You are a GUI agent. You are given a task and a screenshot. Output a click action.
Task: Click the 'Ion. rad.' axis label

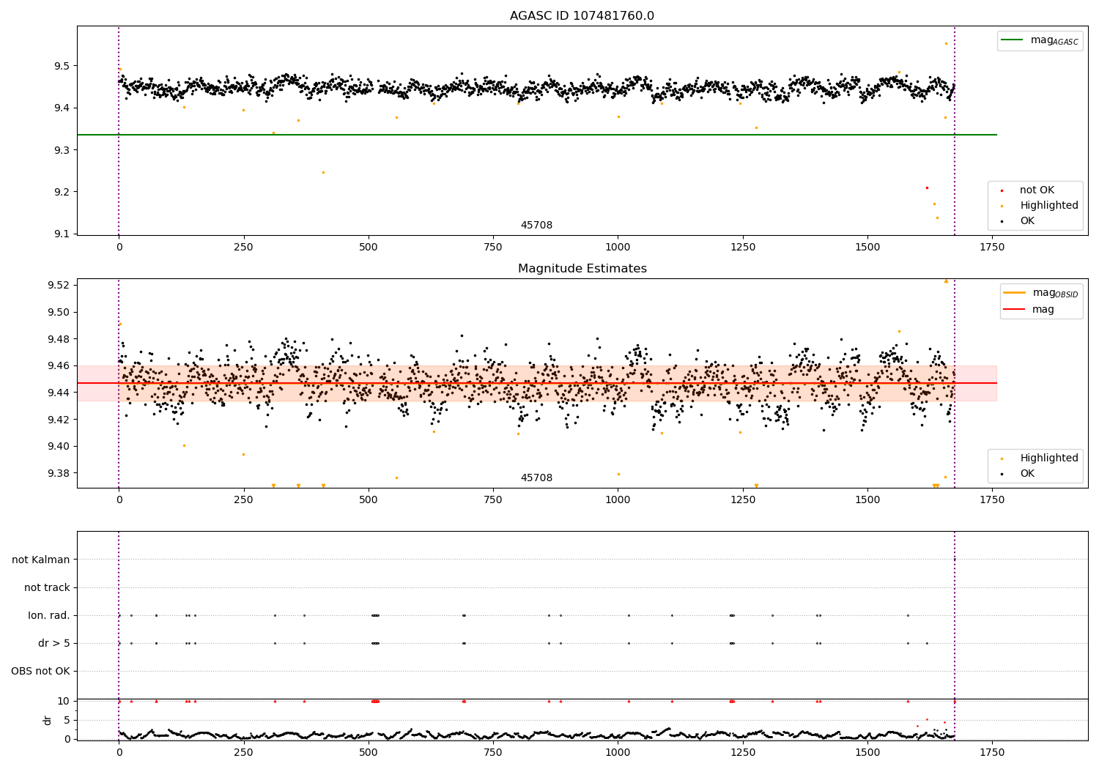pos(49,615)
